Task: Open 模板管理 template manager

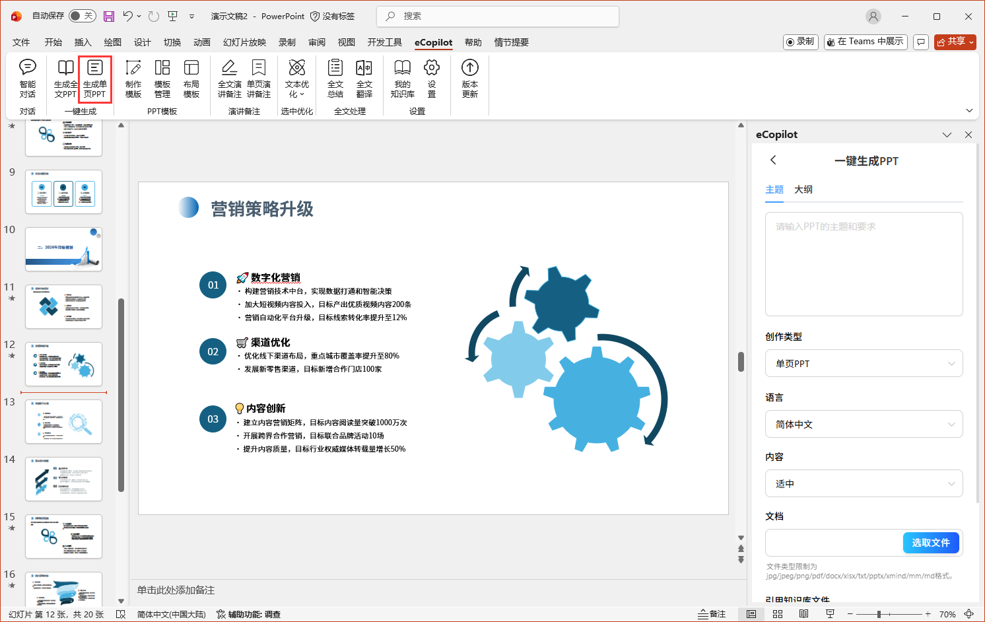Action: 162,78
